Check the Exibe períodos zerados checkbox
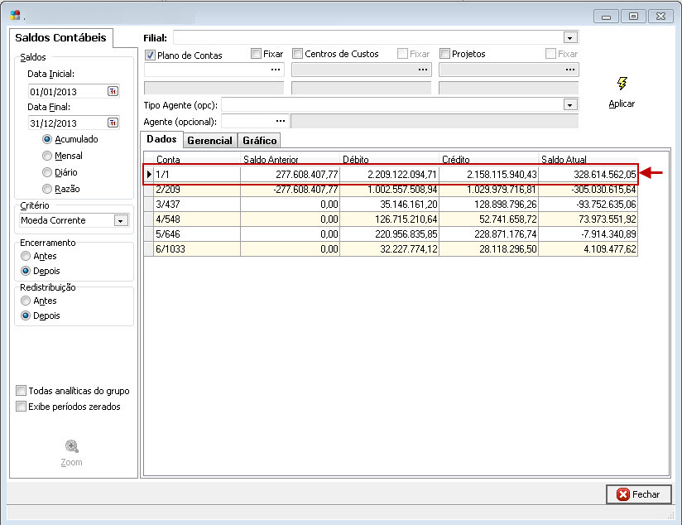 click(x=22, y=407)
